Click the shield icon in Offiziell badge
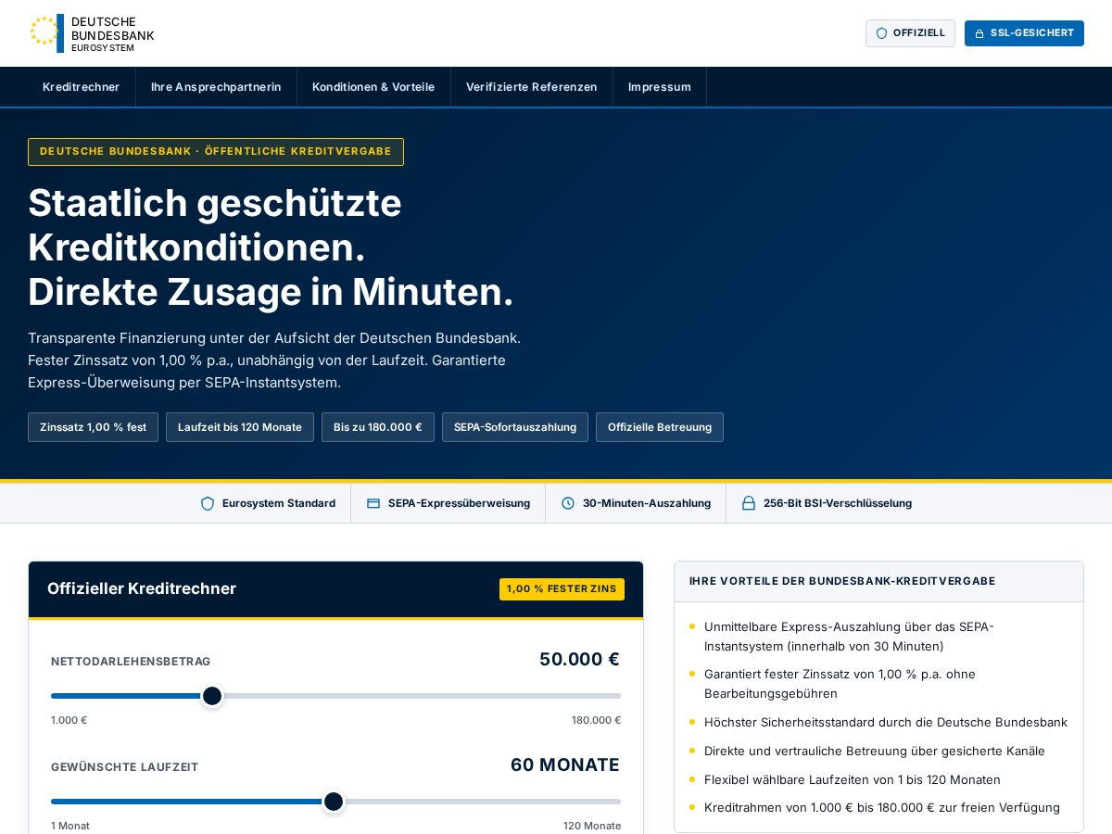This screenshot has height=834, width=1112. coord(881,33)
